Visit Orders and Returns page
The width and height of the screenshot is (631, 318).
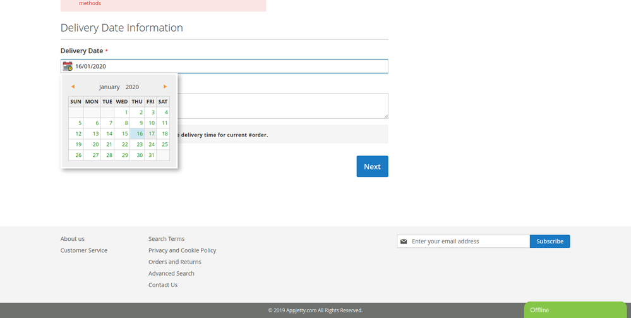[175, 262]
